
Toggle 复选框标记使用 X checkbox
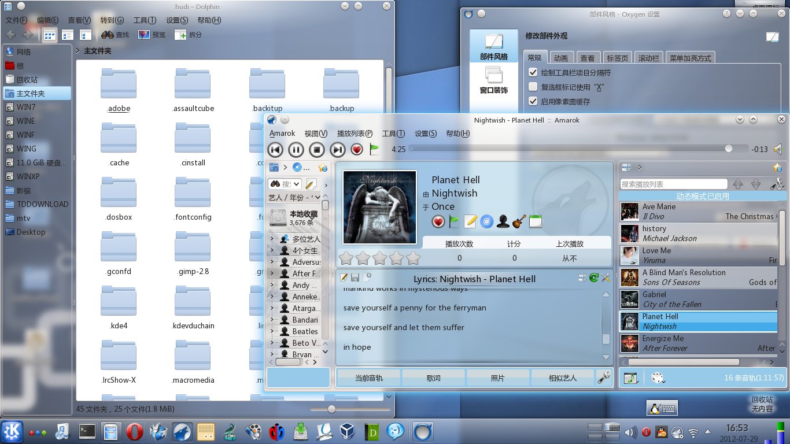click(x=533, y=87)
